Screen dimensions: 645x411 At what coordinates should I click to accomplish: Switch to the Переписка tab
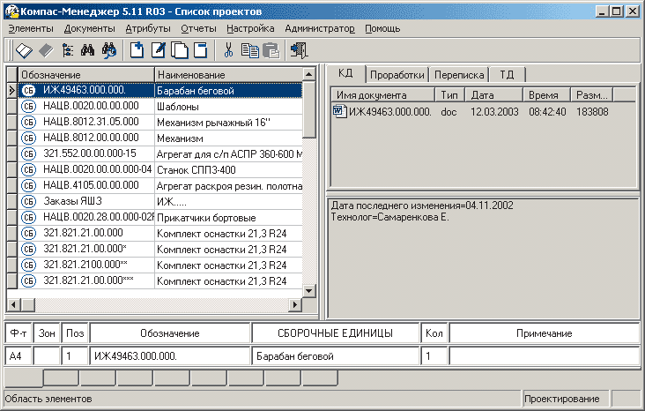tap(456, 75)
